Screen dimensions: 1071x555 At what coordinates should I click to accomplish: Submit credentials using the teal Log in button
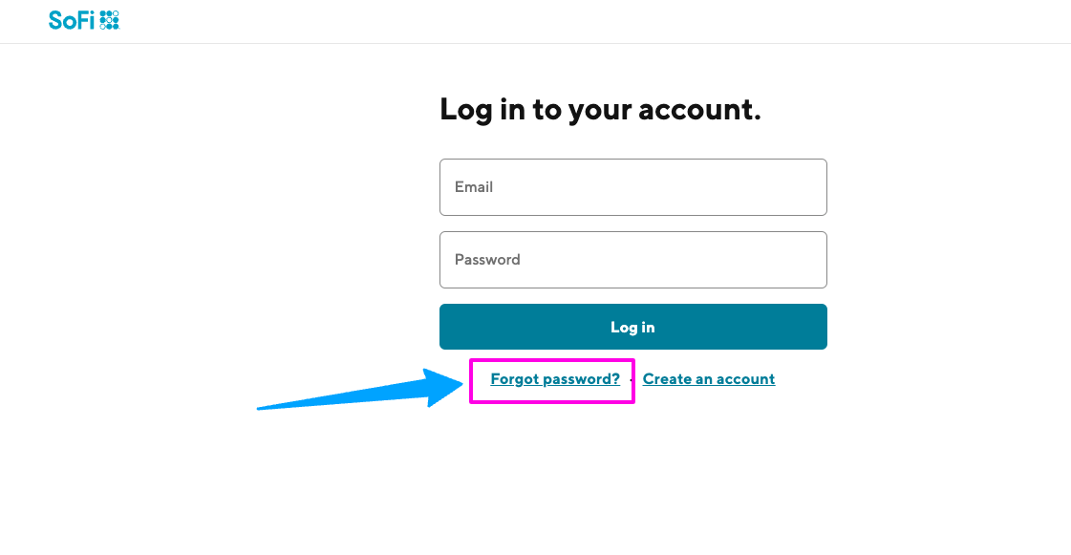coord(632,327)
